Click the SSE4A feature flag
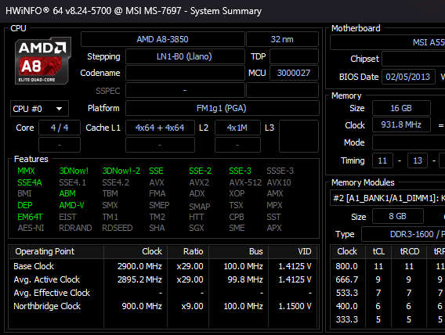 click(30, 182)
